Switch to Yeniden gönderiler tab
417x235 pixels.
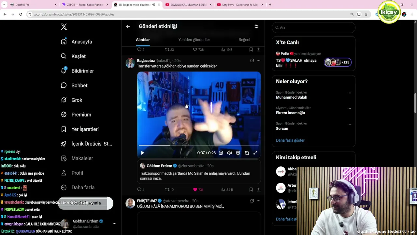click(194, 40)
